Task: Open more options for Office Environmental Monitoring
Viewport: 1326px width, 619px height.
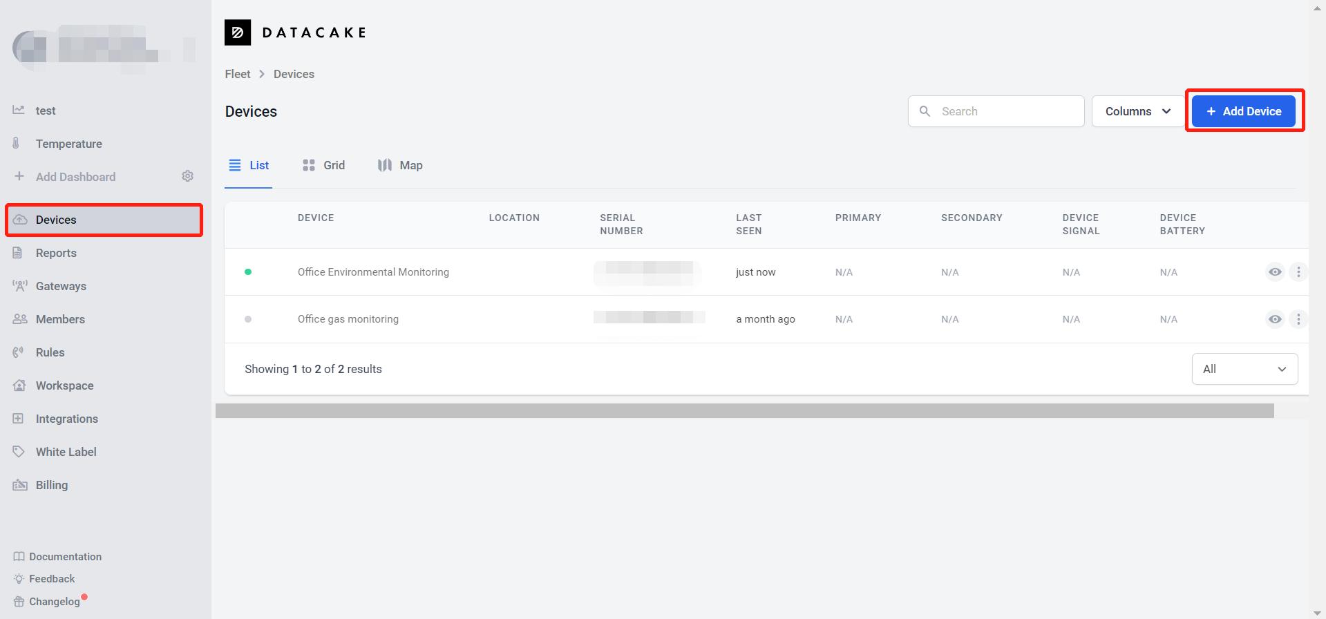Action: coord(1298,272)
